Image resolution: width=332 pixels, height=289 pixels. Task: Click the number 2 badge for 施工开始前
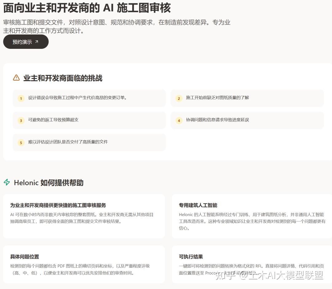tap(179, 98)
